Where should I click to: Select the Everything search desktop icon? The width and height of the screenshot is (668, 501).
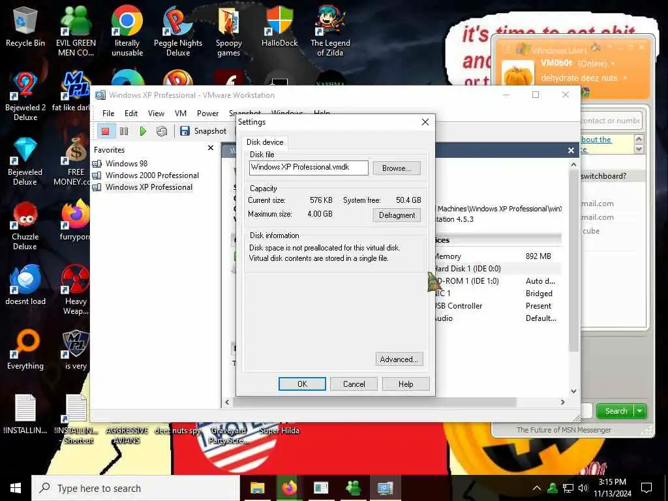25,350
